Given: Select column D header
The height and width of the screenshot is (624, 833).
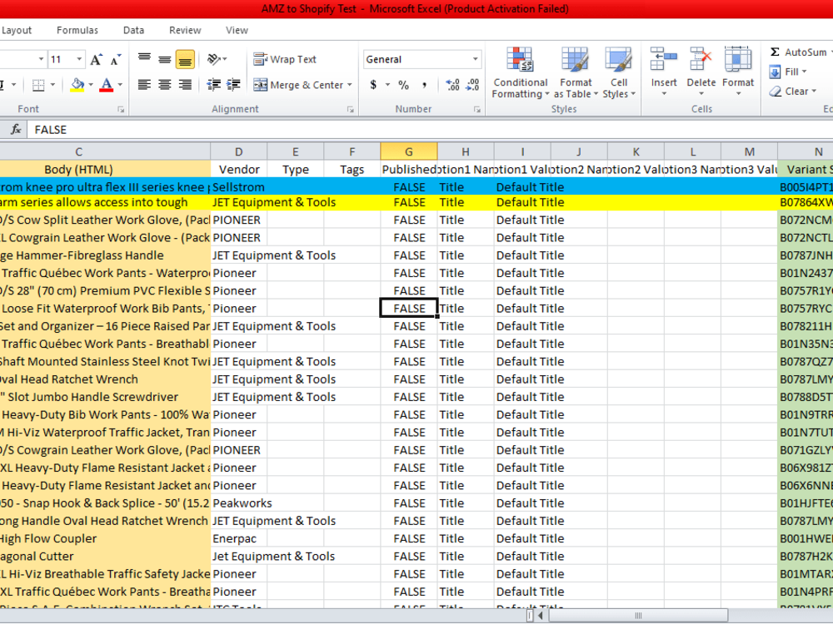Looking at the screenshot, I should coord(238,151).
